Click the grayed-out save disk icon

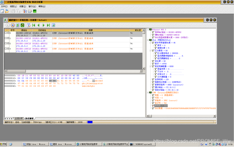coord(13,11)
